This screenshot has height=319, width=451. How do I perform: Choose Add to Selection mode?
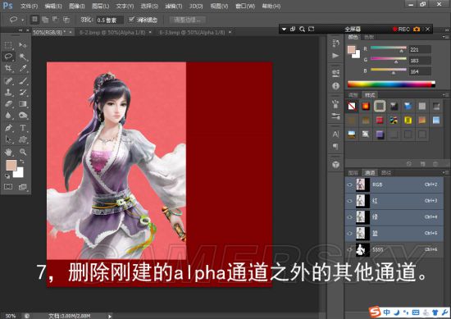point(45,20)
